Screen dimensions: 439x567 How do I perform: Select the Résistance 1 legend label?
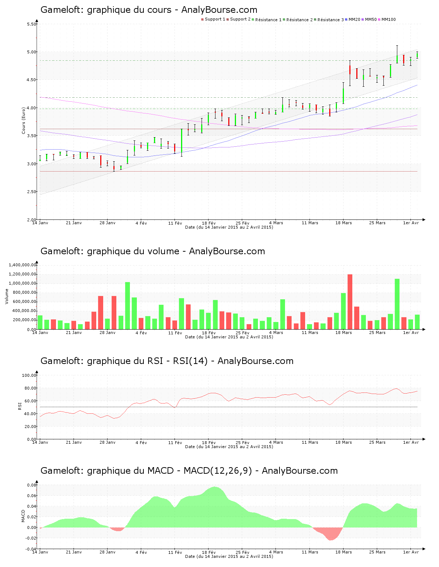tap(269, 20)
